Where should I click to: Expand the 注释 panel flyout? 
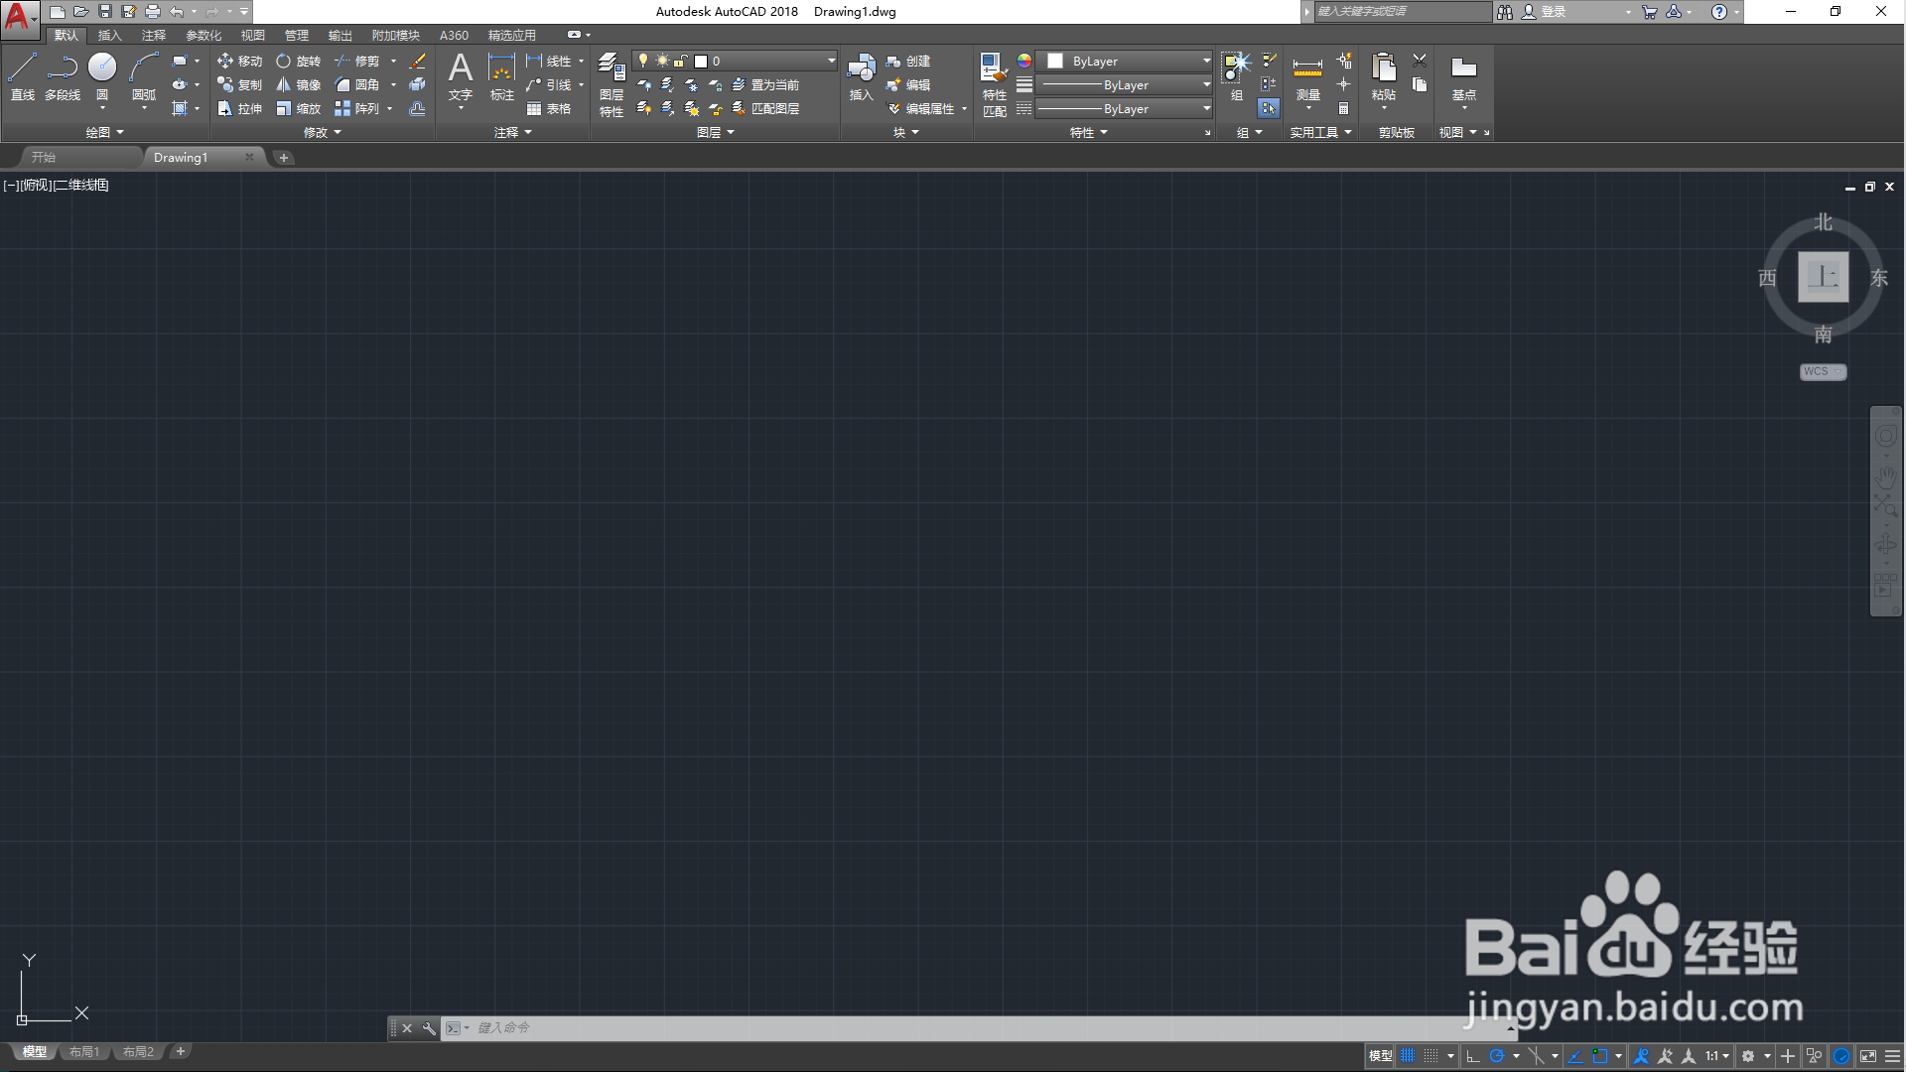513,132
